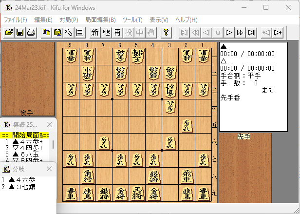Click the Paste clipboard icon
The height and width of the screenshot is (214, 300).
pos(57,32)
